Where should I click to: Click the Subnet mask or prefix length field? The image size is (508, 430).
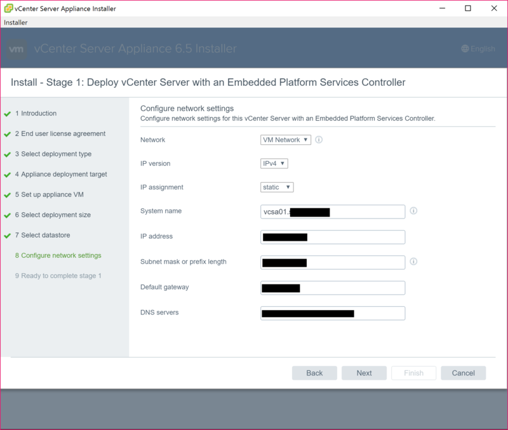coord(333,262)
